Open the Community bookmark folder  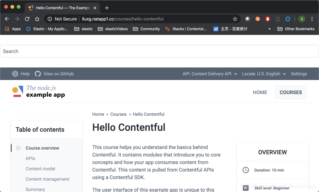(x=146, y=29)
